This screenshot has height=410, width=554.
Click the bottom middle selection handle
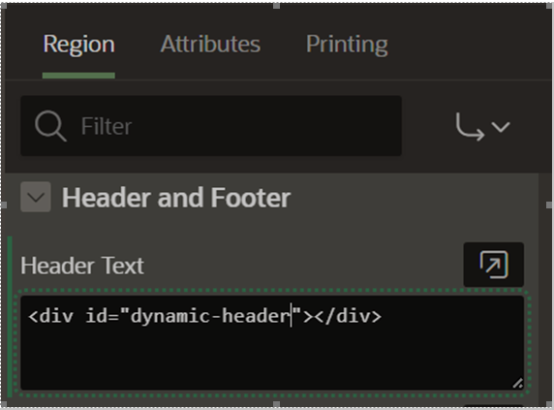tap(277, 404)
